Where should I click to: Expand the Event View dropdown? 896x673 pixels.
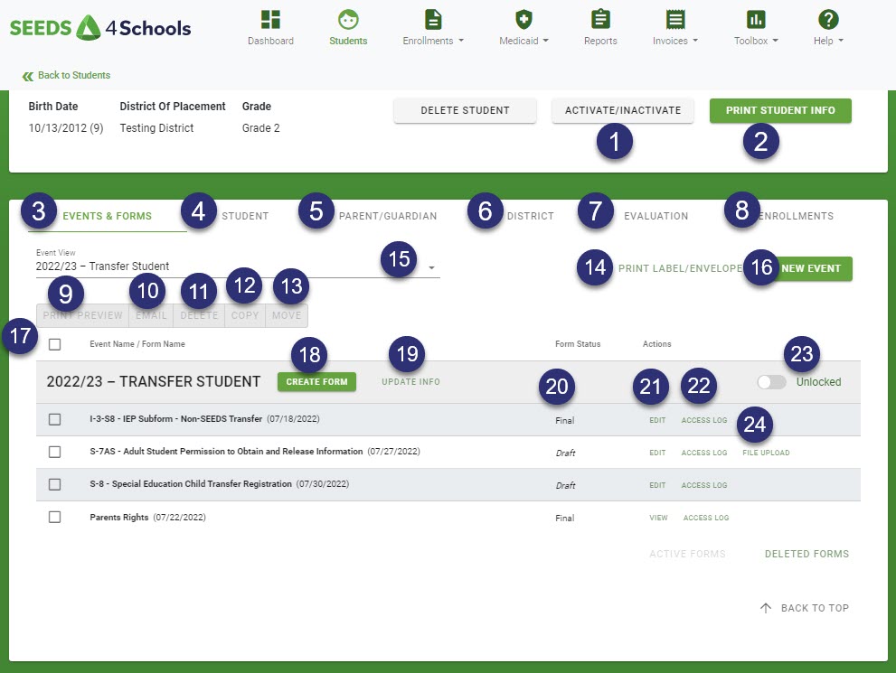tap(238, 266)
